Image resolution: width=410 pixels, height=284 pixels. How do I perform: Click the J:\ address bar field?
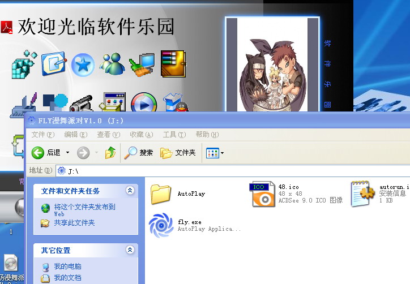click(233, 171)
